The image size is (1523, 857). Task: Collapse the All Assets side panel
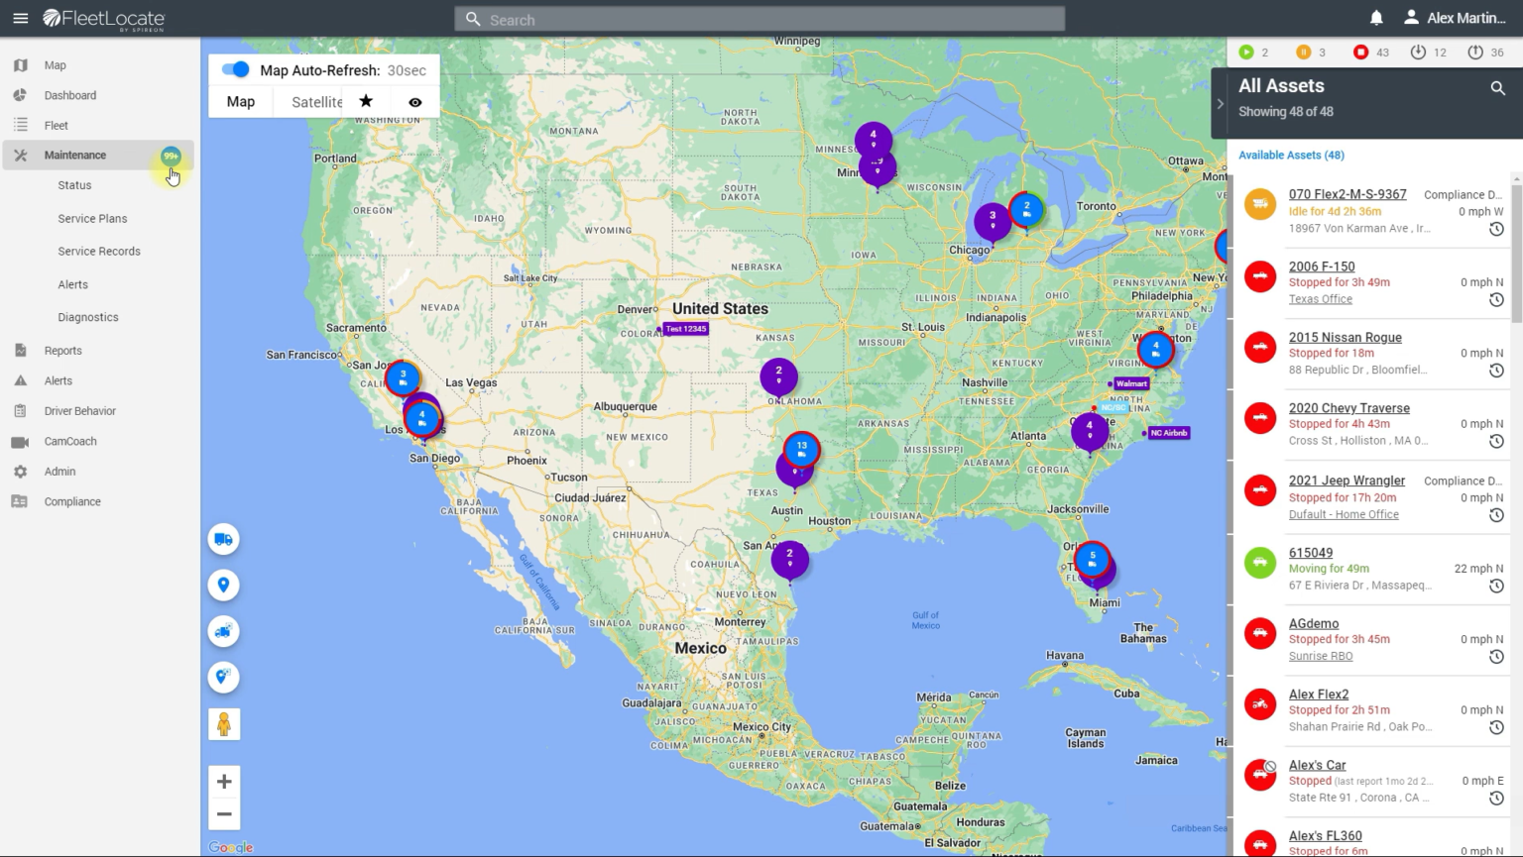(1220, 104)
